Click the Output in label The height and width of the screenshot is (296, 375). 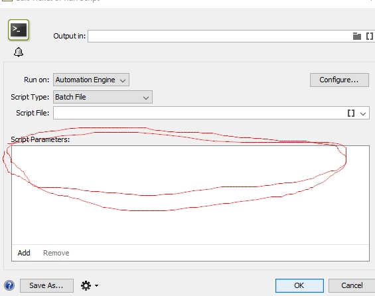tap(69, 36)
